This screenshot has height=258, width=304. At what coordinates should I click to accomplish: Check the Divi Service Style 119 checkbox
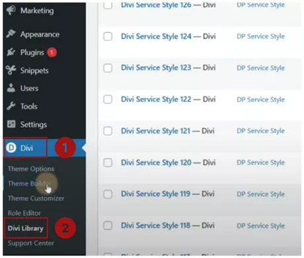[108, 194]
